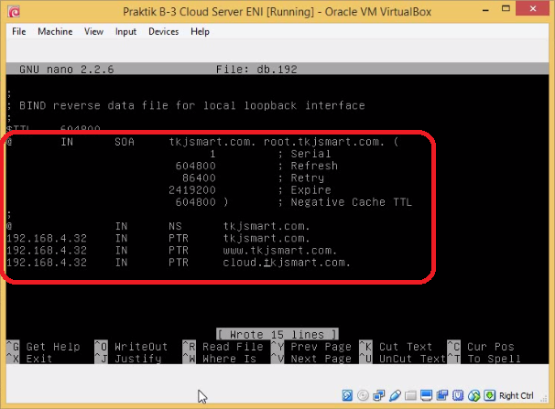The width and height of the screenshot is (555, 409).
Task: Click the hard disk activity status icon
Action: [x=347, y=395]
